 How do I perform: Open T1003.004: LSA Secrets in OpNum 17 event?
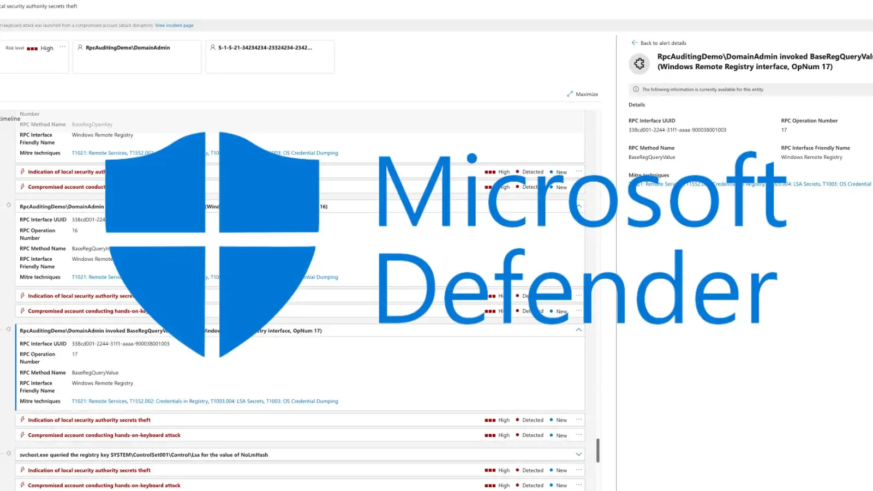(x=237, y=401)
